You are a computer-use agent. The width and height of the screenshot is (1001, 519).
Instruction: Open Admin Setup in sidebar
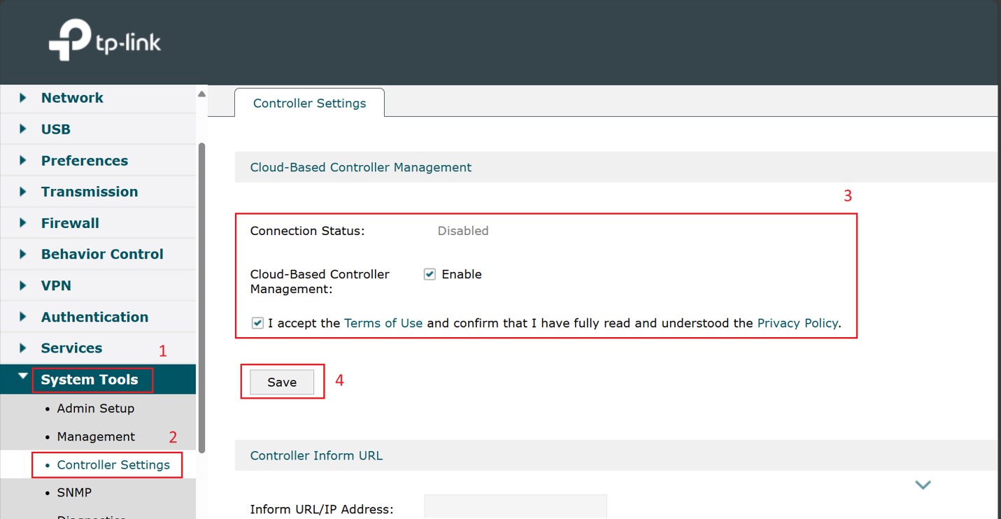tap(95, 408)
